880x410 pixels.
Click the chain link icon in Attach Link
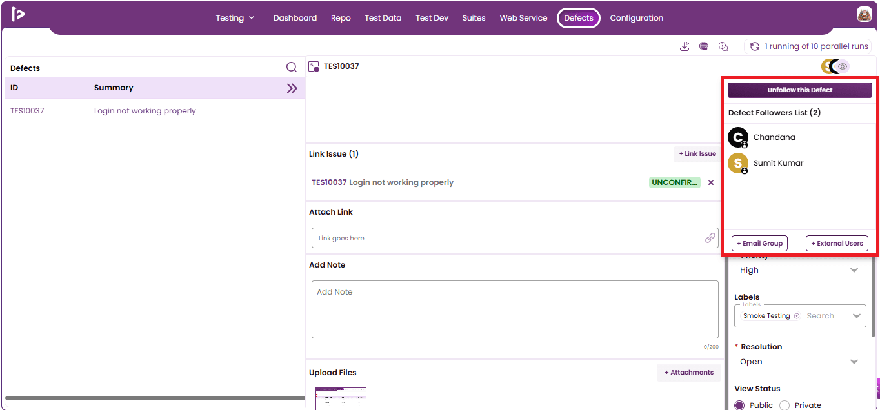[x=710, y=238]
